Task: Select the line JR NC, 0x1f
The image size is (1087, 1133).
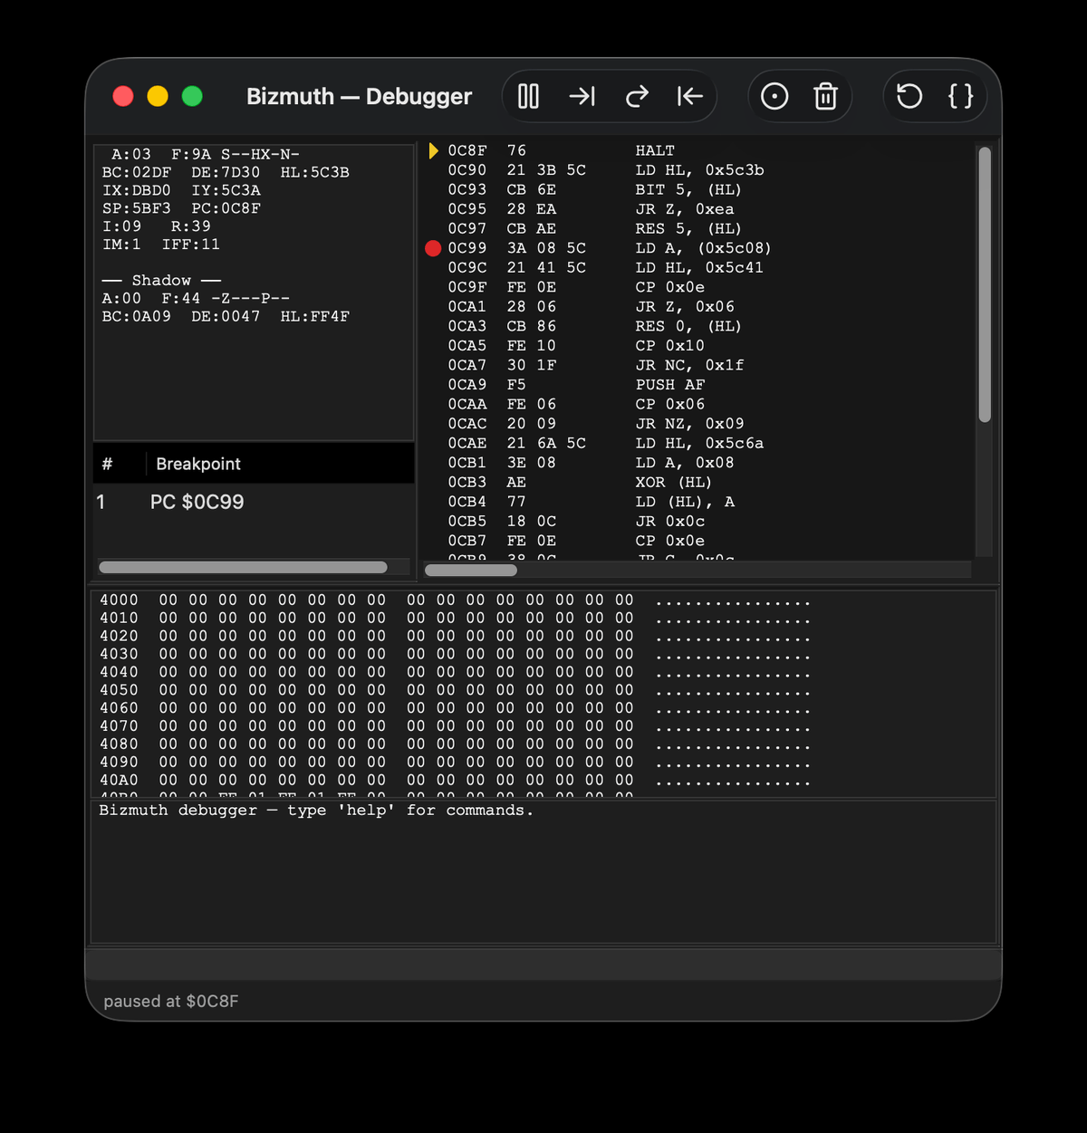Action: tap(697, 365)
